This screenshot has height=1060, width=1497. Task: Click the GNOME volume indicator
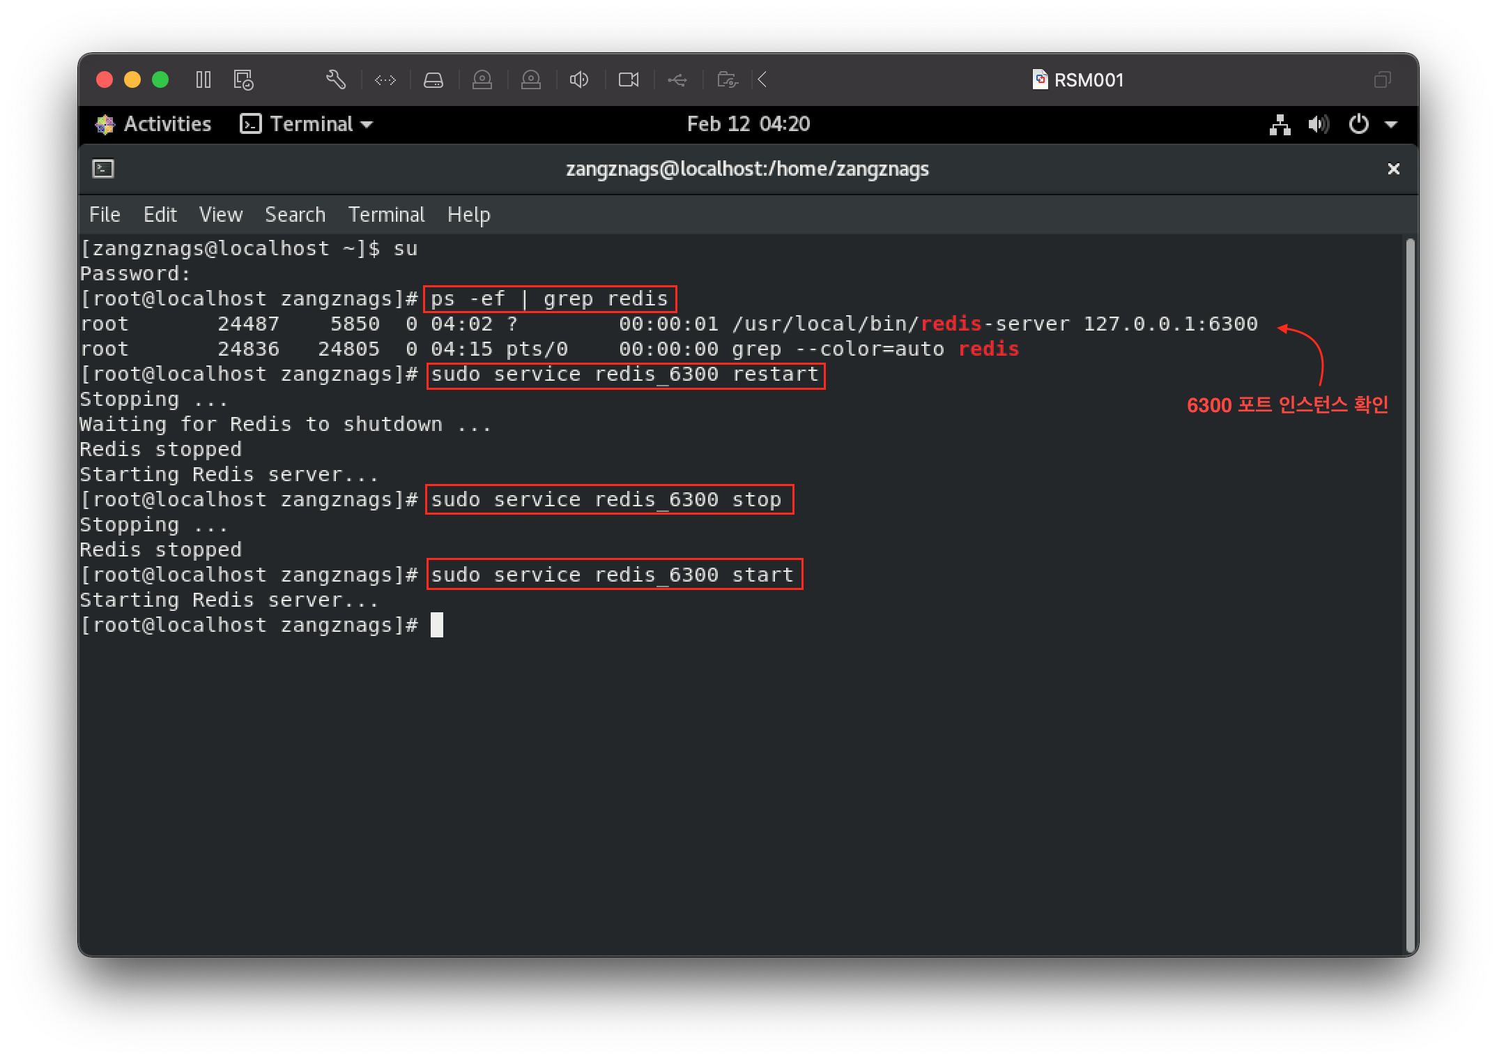(x=1318, y=125)
